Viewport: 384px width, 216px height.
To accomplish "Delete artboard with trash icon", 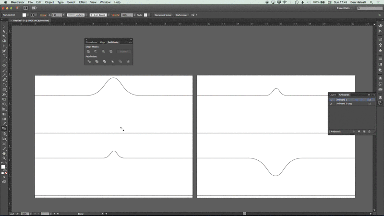I will click(369, 132).
